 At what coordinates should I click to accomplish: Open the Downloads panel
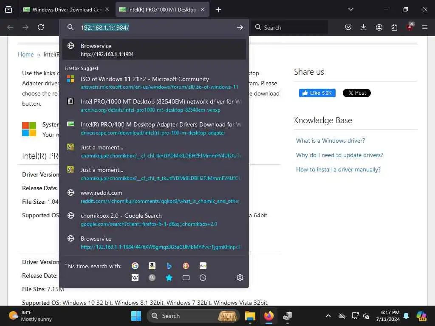(364, 27)
